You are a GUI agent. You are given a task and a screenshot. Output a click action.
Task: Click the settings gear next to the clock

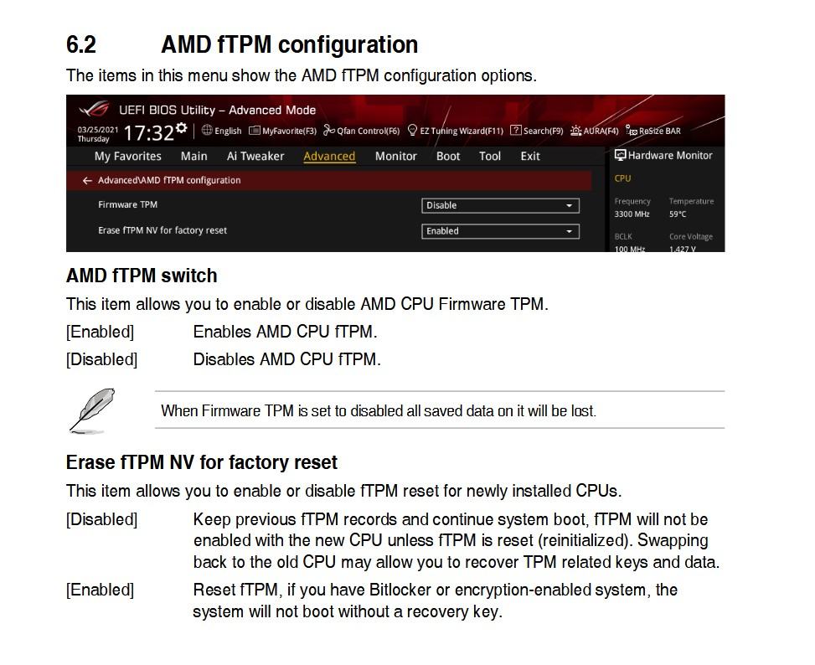coord(181,127)
